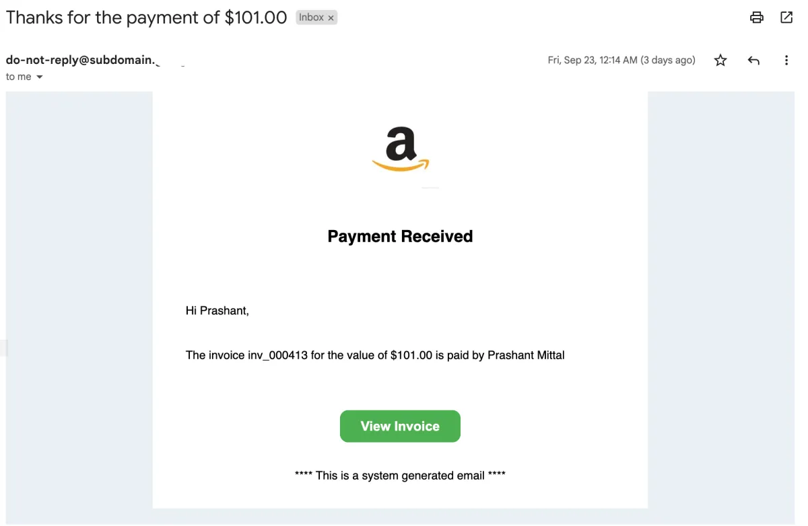Open the email in a new window

click(x=786, y=17)
